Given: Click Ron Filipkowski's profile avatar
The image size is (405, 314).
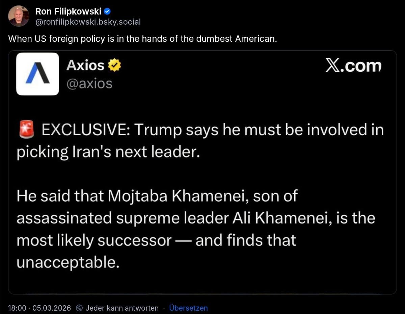Looking at the screenshot, I should pos(19,16).
